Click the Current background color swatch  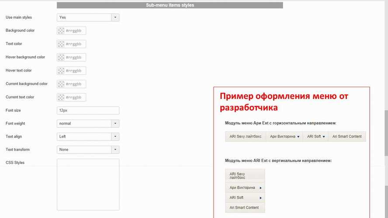(61, 84)
